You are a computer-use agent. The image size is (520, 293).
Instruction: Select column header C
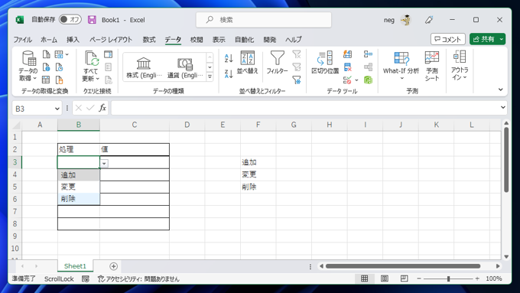point(135,125)
